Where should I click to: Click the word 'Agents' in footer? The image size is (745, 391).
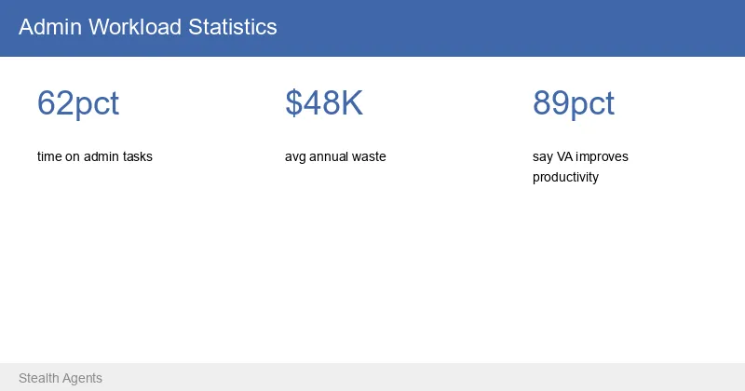point(82,379)
